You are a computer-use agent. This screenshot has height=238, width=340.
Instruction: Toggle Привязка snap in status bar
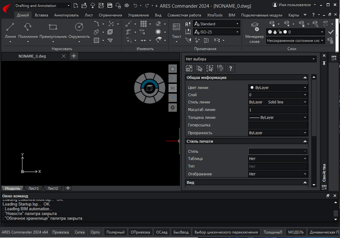point(61,232)
